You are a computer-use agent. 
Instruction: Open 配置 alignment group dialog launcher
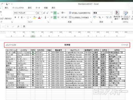91,22
